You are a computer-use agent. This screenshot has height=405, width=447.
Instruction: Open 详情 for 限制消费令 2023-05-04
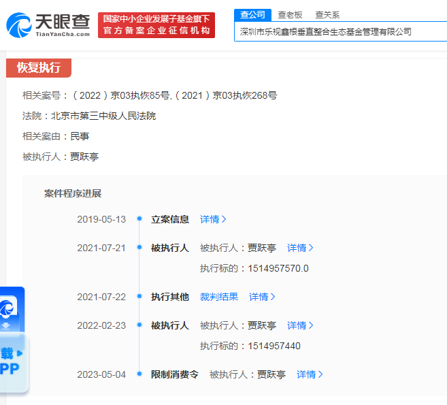310,374
